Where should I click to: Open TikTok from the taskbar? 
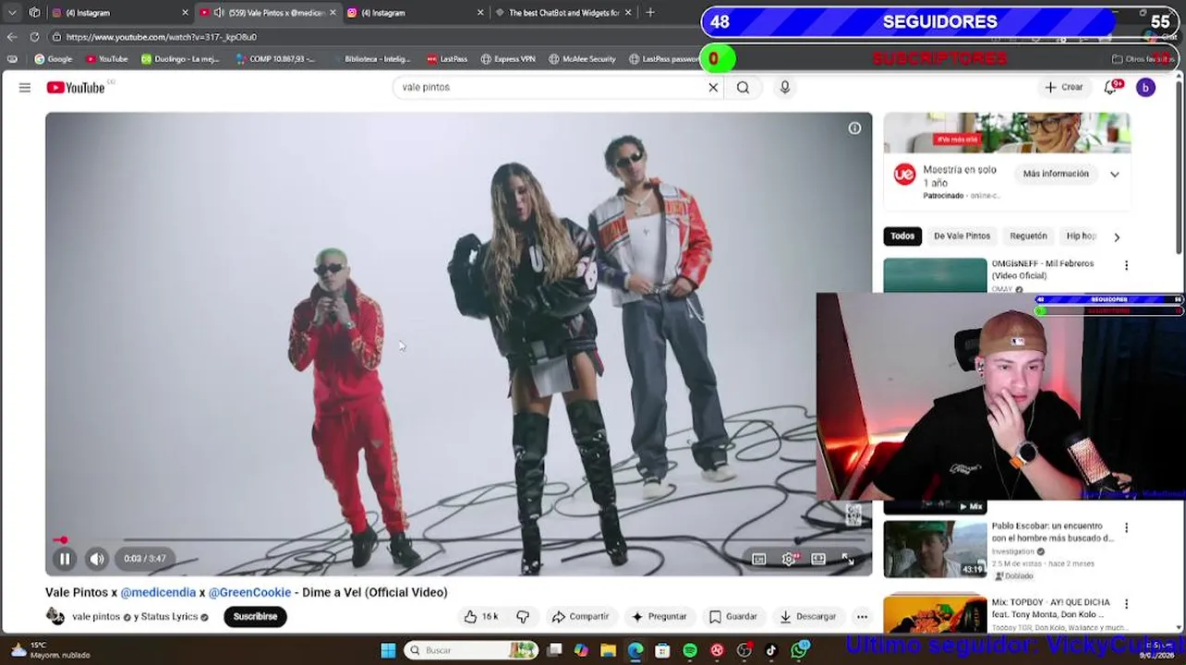coord(771,650)
